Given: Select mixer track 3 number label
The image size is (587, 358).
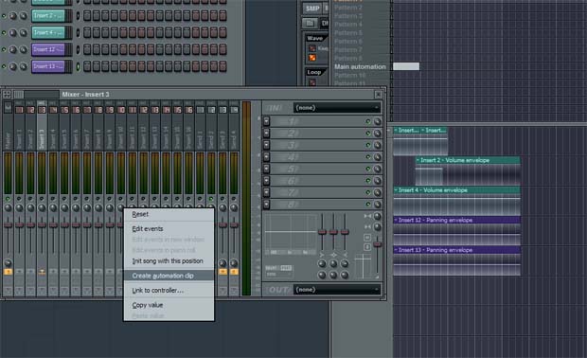Looking at the screenshot, I should 42,110.
